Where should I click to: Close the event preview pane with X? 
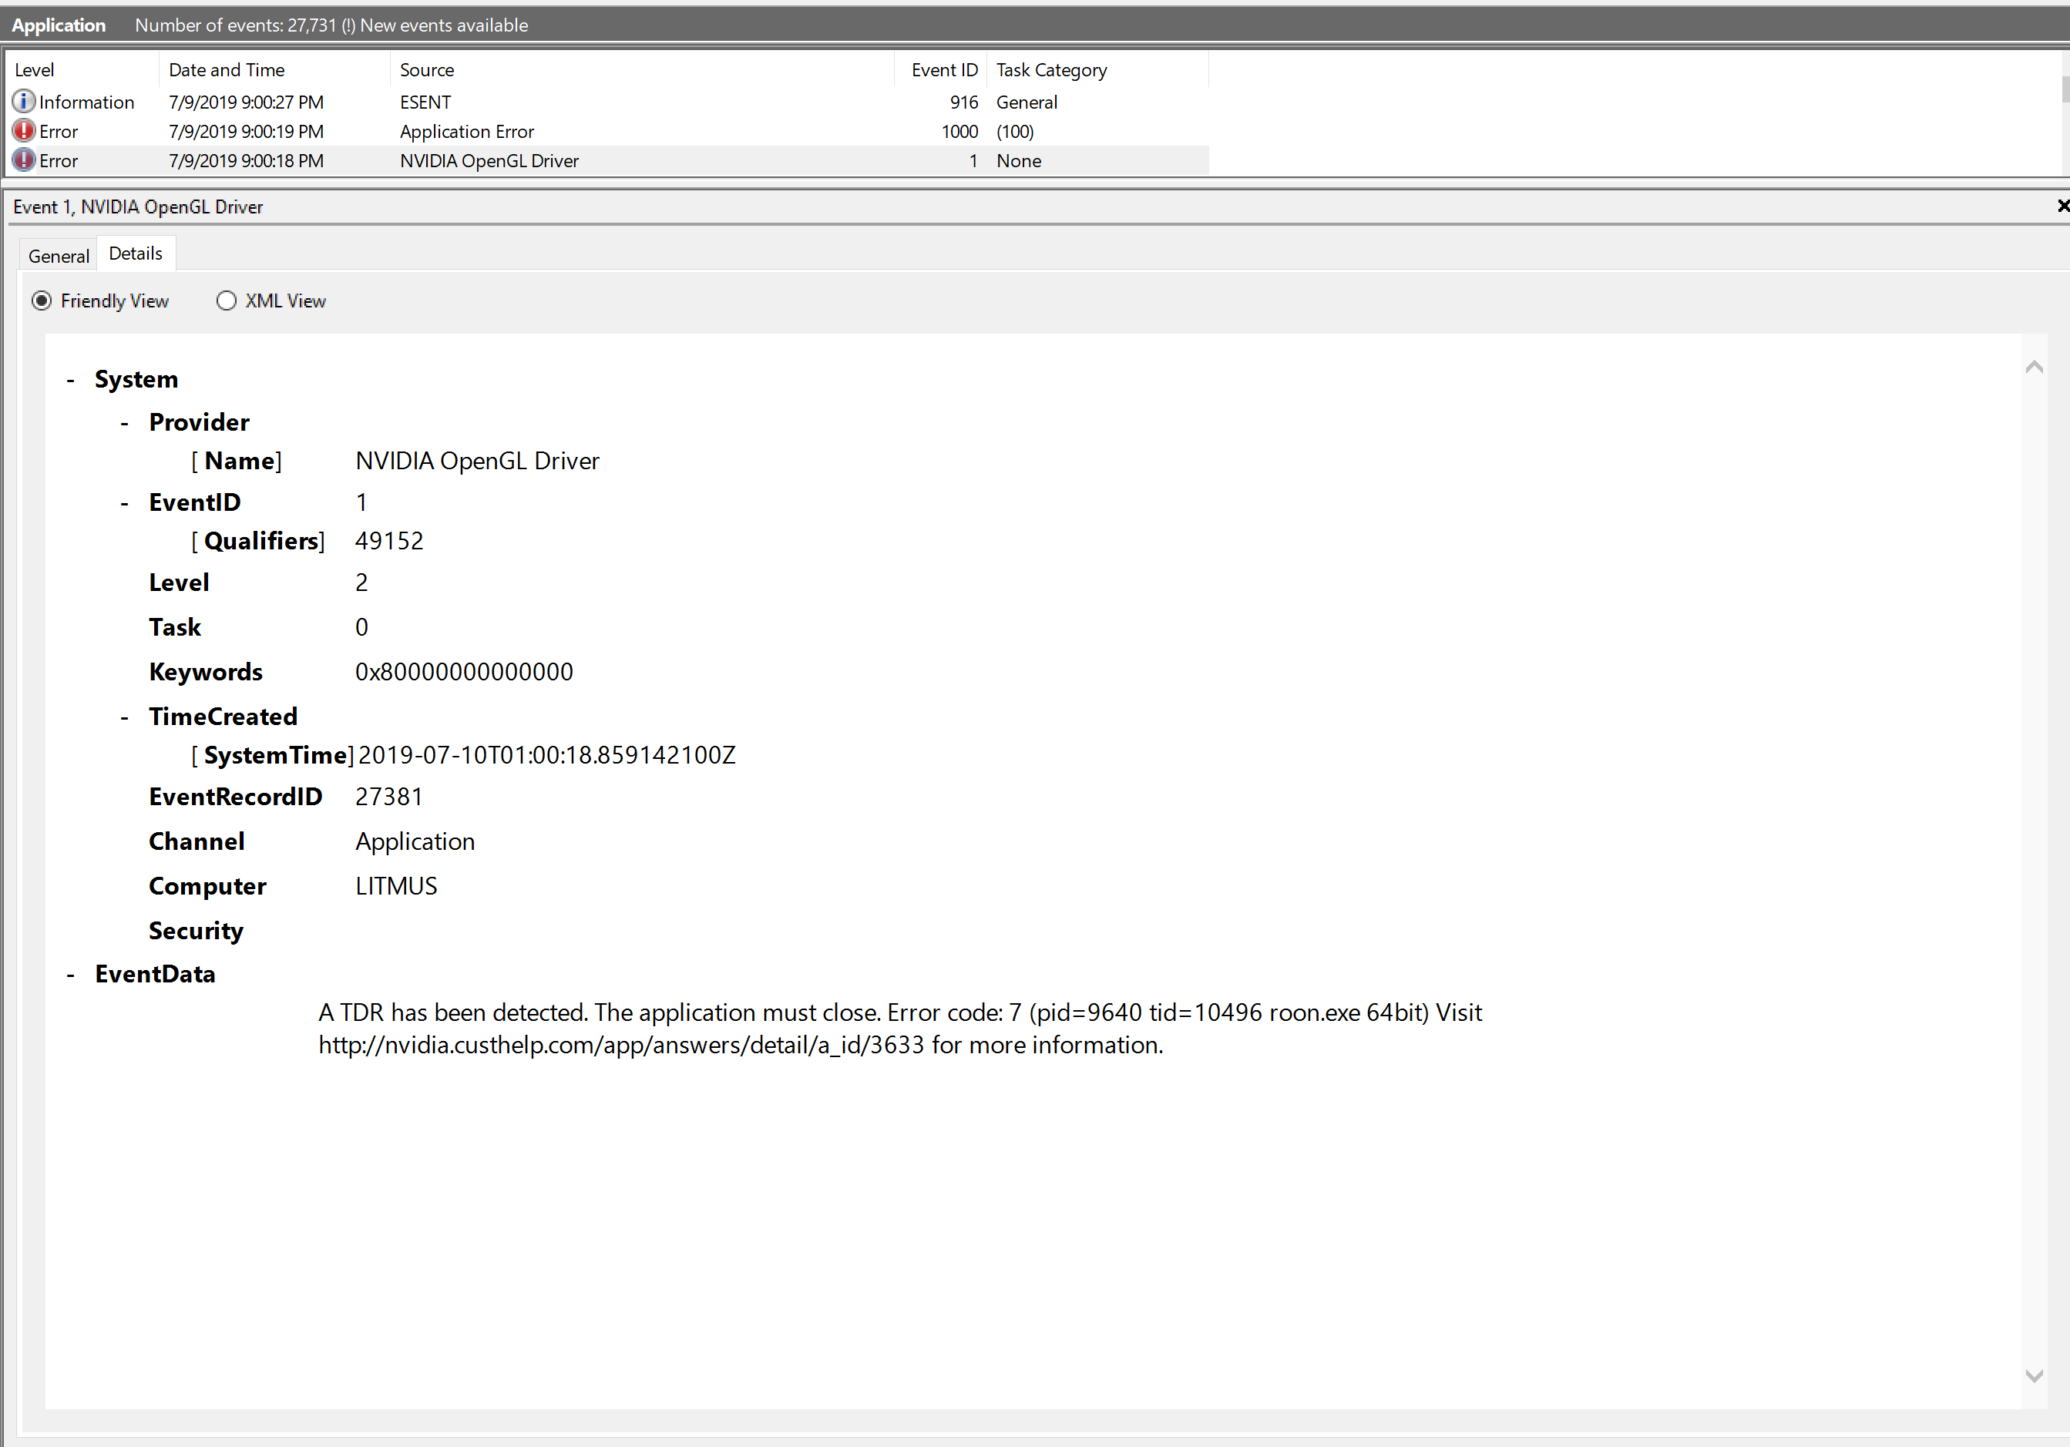click(2062, 206)
